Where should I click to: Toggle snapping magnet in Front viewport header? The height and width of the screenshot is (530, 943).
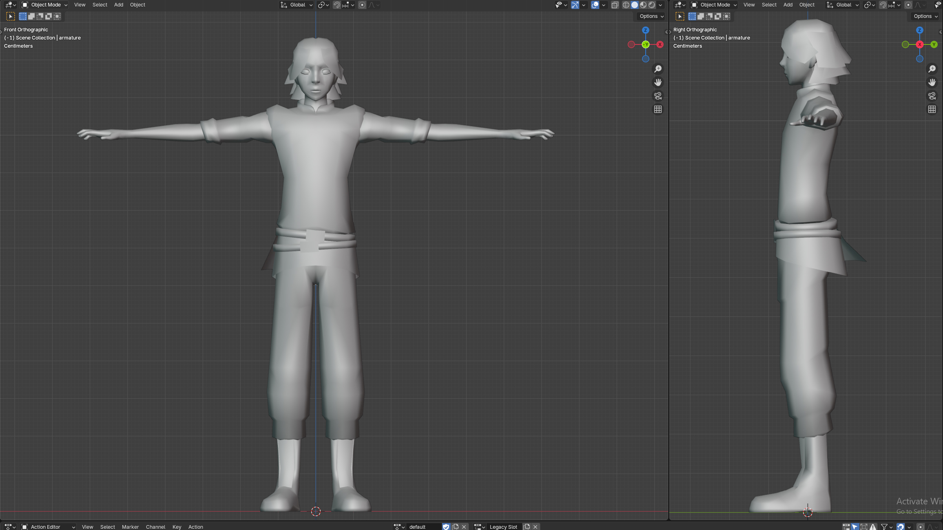click(x=337, y=5)
